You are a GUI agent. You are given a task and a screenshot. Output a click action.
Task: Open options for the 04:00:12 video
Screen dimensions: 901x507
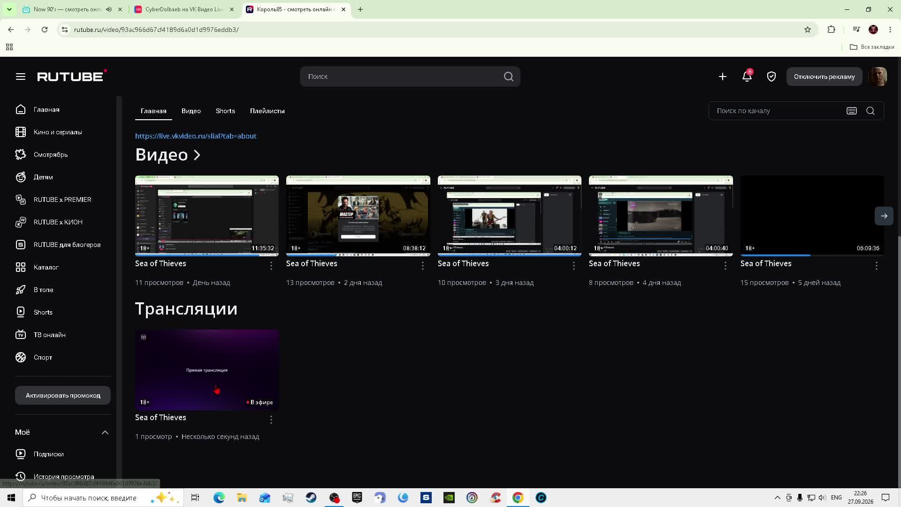click(574, 266)
